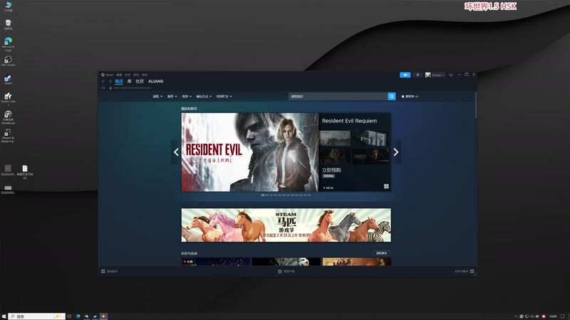Select the new text document desktop file
Screen dimensions: 570x320
[x=25, y=172]
